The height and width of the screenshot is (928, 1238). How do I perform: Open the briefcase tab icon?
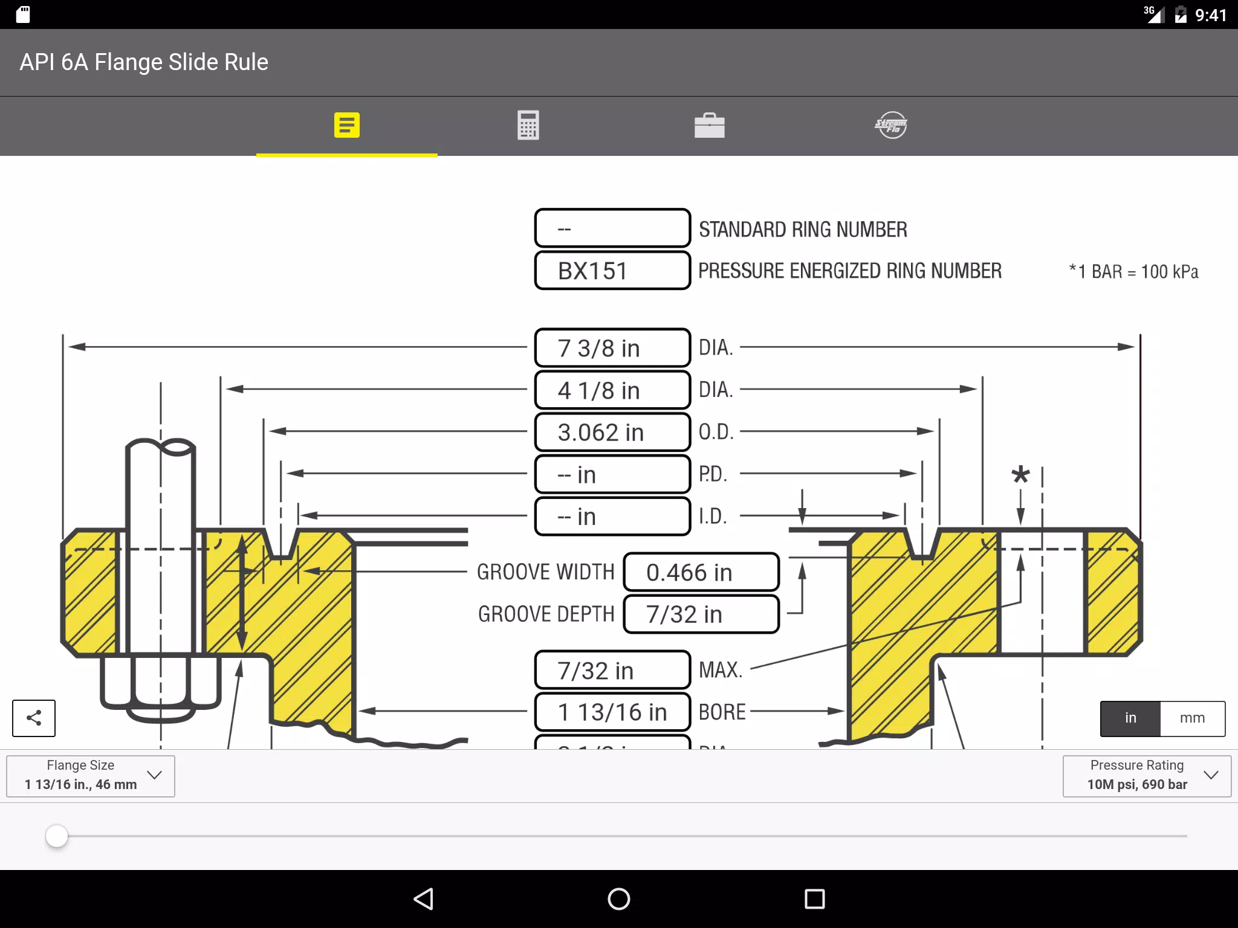click(709, 125)
